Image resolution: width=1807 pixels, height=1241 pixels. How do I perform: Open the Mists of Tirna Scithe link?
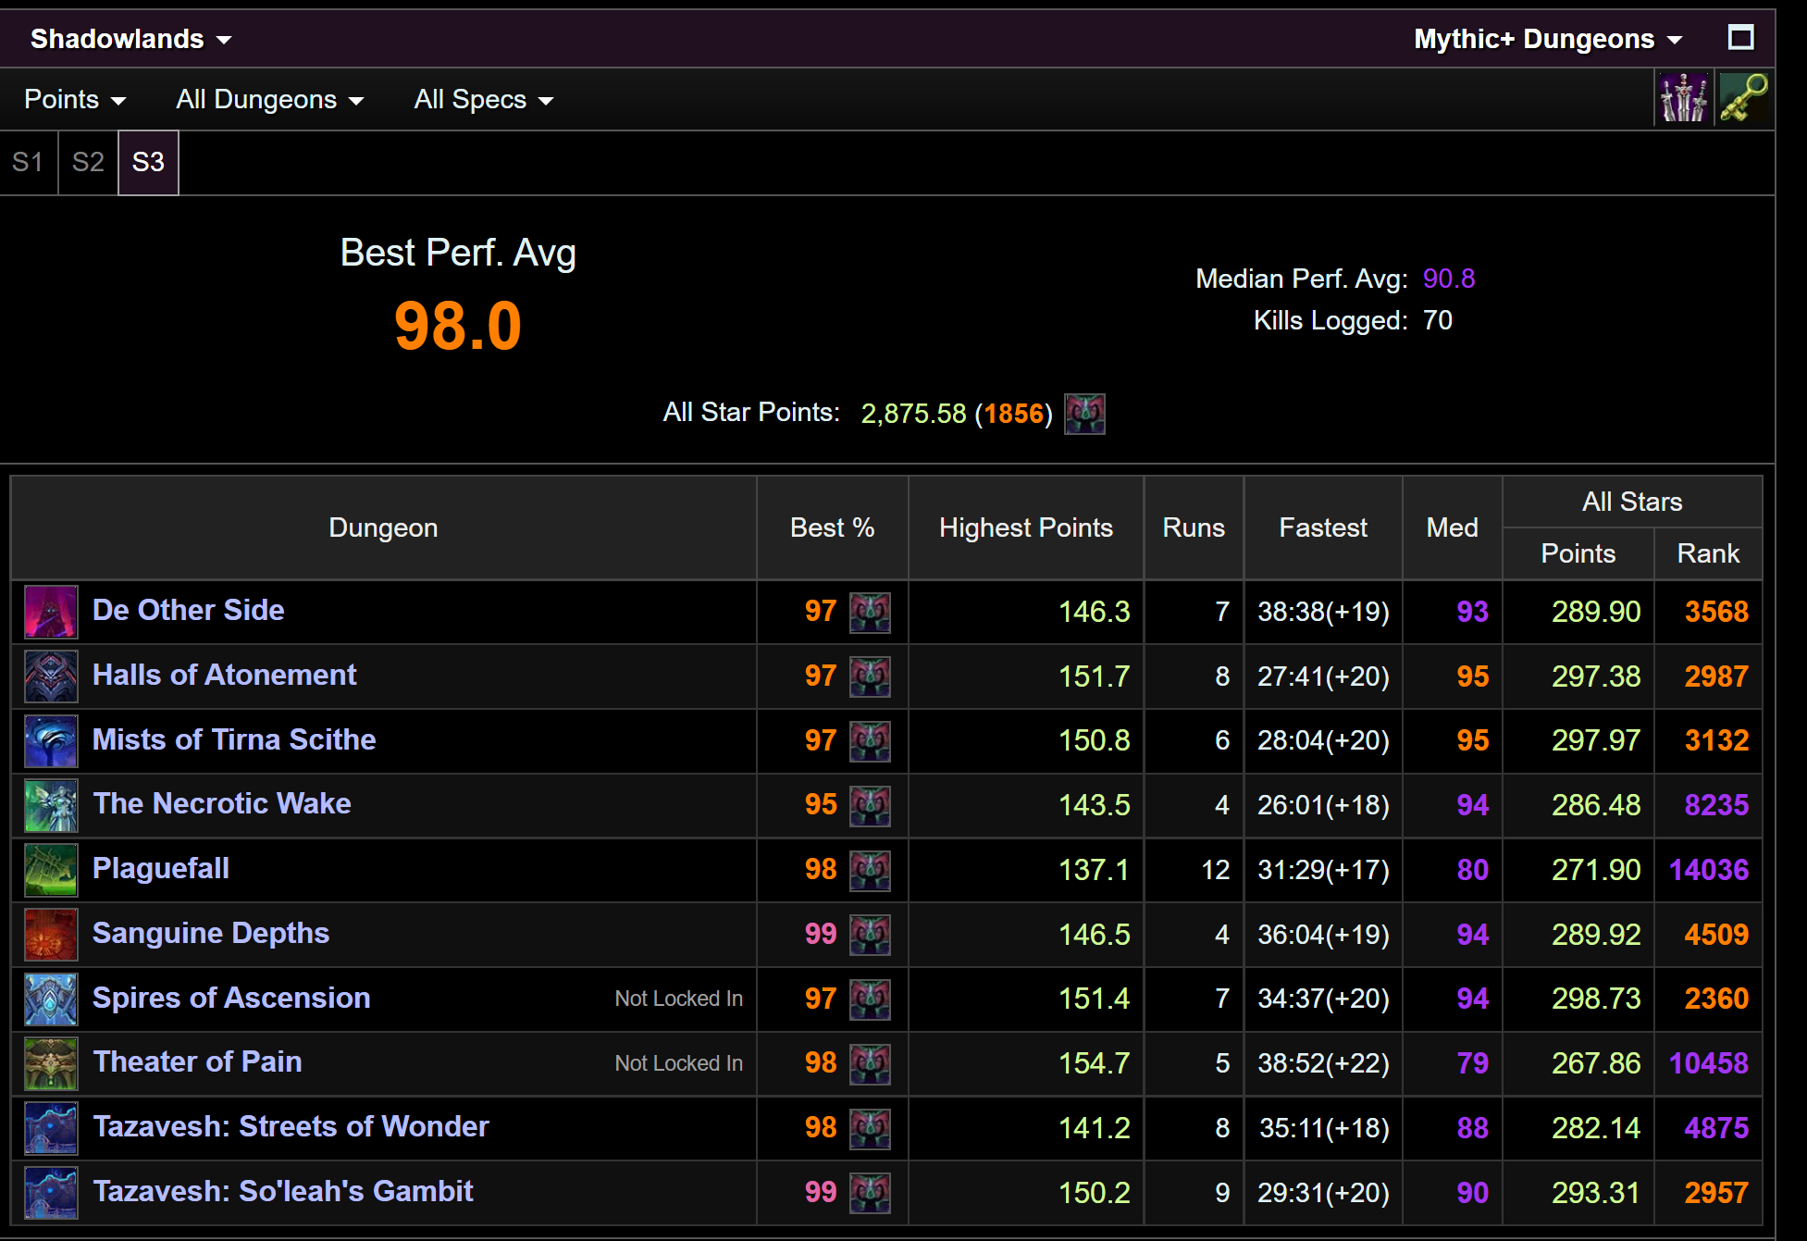coord(234,739)
